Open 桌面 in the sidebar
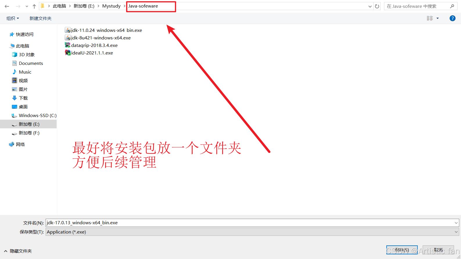 (x=23, y=107)
